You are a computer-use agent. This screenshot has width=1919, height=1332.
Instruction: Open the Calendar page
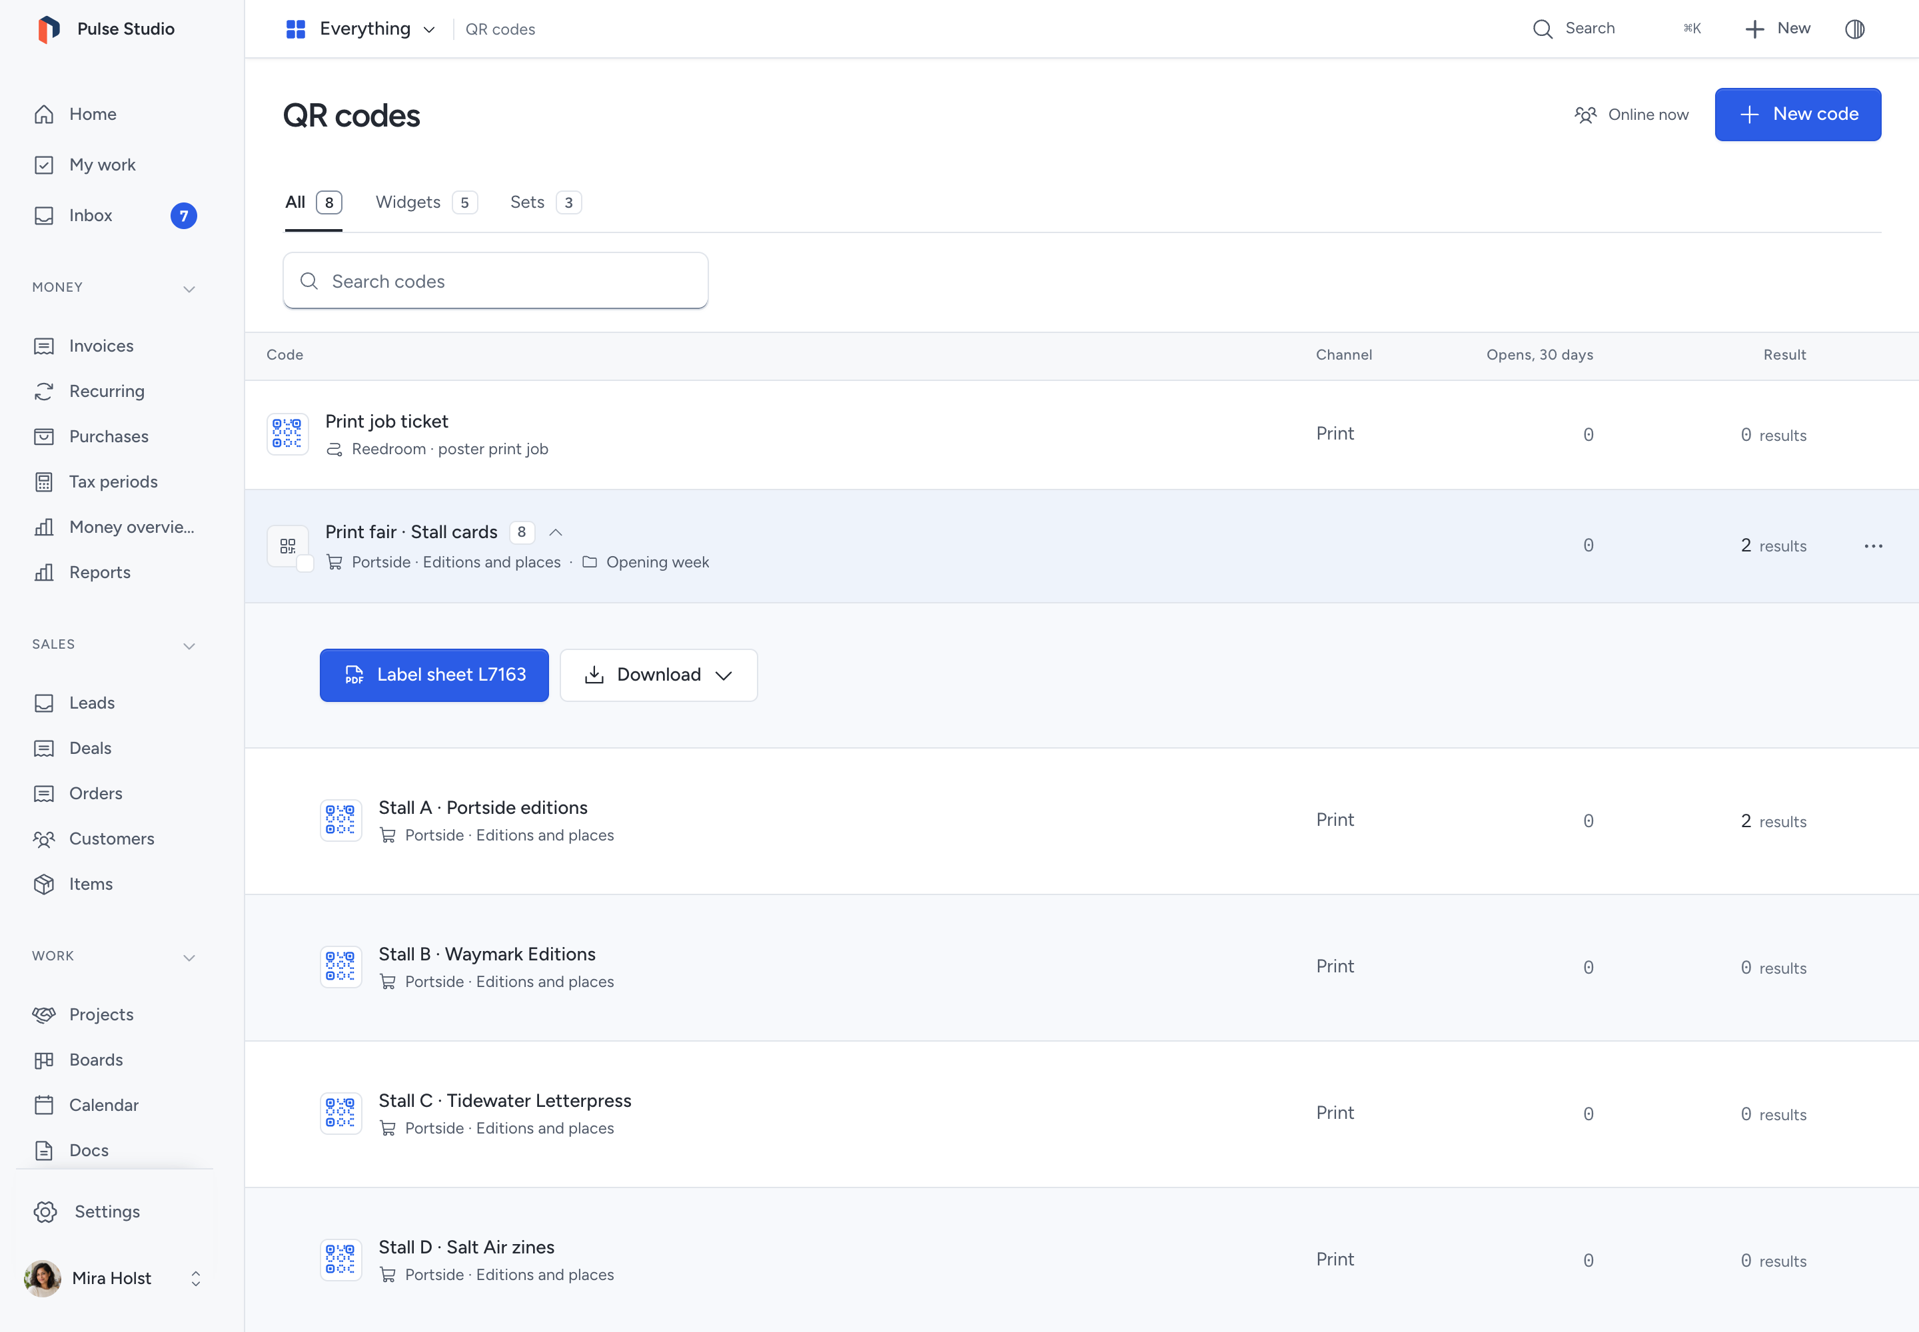(115, 1105)
